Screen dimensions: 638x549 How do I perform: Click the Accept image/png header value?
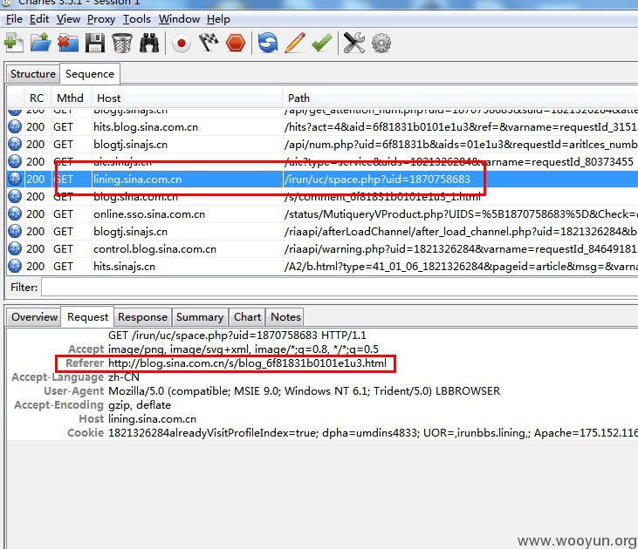(244, 349)
